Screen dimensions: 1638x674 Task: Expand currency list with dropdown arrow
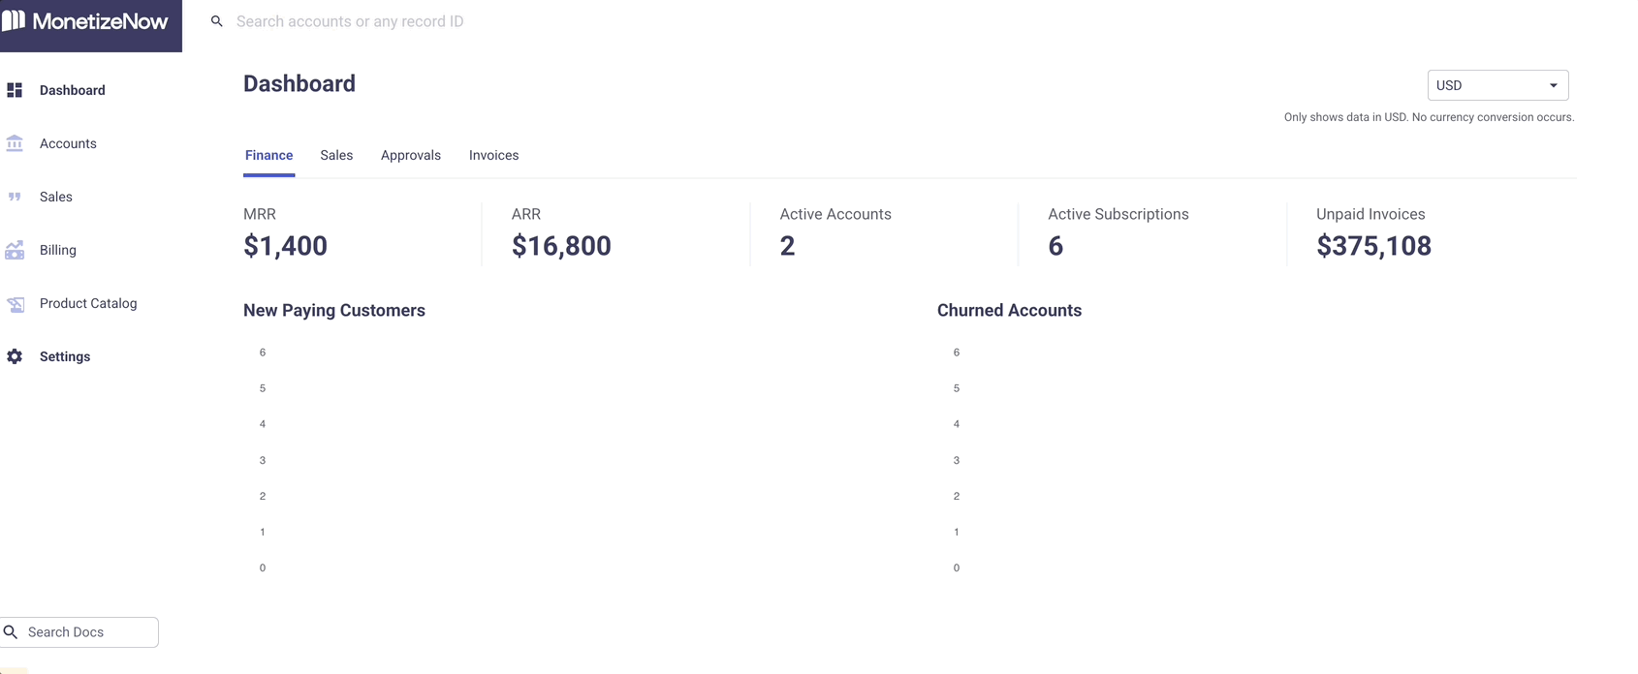coord(1553,85)
